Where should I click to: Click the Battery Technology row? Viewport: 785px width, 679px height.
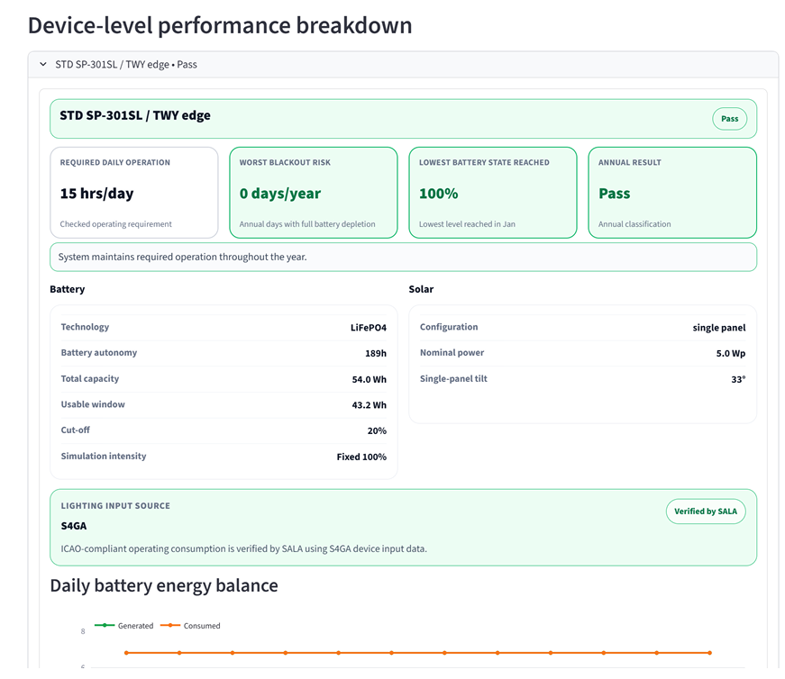[224, 328]
